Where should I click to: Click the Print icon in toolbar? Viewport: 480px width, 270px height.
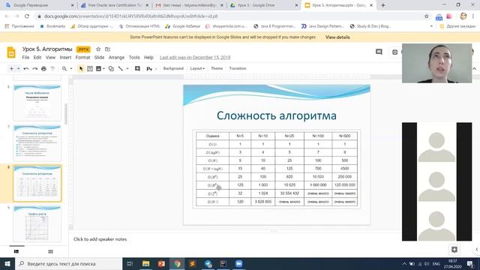(43, 68)
